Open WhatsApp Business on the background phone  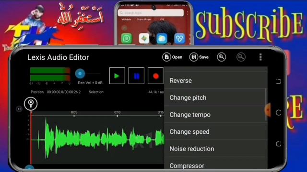127,38
